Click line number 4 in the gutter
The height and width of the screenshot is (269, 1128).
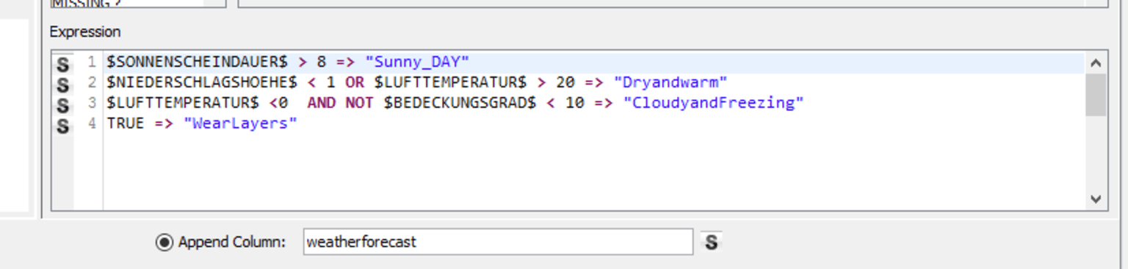click(x=92, y=123)
